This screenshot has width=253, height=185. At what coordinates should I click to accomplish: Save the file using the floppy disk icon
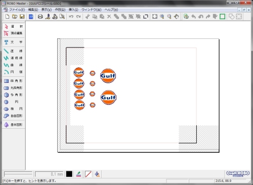pyautogui.click(x=22, y=17)
